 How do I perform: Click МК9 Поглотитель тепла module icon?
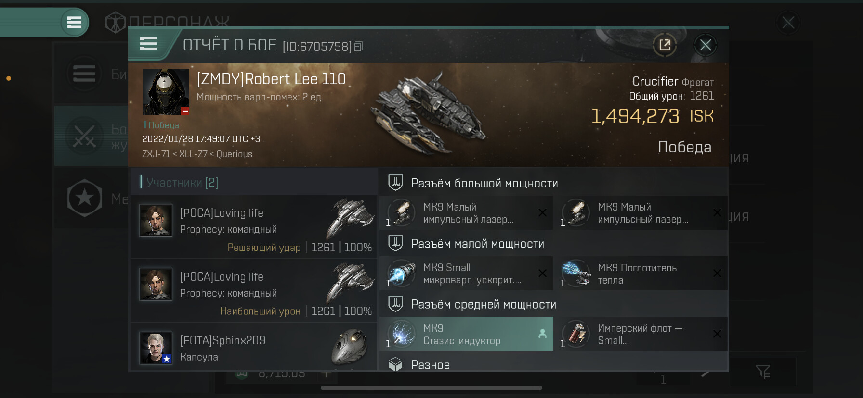click(576, 274)
